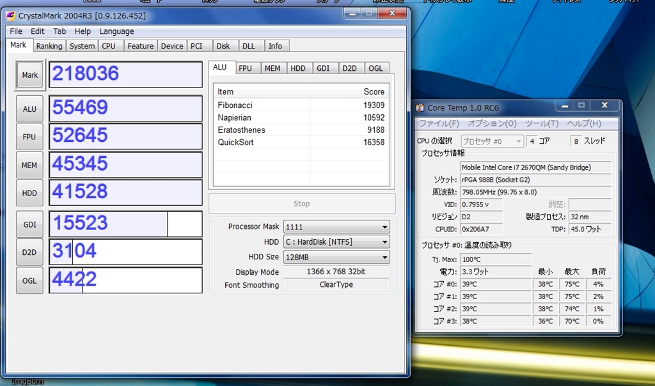Open the Tab menu in CrystalMark

tap(59, 31)
